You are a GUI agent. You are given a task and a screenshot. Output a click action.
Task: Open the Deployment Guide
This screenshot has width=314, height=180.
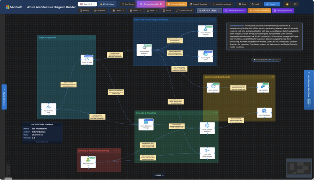coord(283,10)
